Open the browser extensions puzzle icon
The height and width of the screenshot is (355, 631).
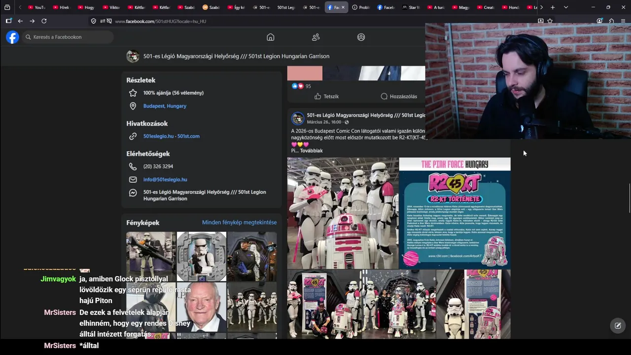(611, 21)
